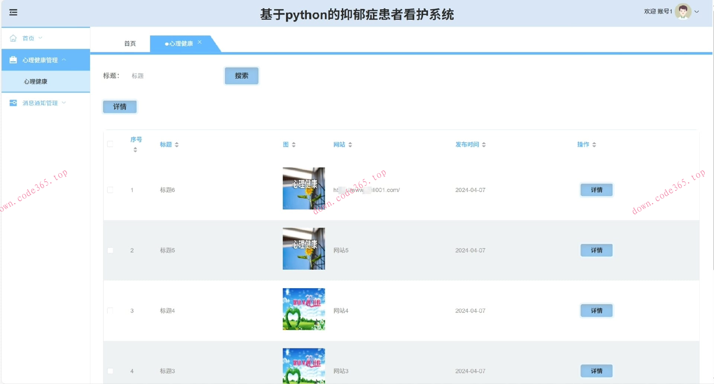
Task: Expand the 消息通知管理 menu section
Action: click(64, 103)
